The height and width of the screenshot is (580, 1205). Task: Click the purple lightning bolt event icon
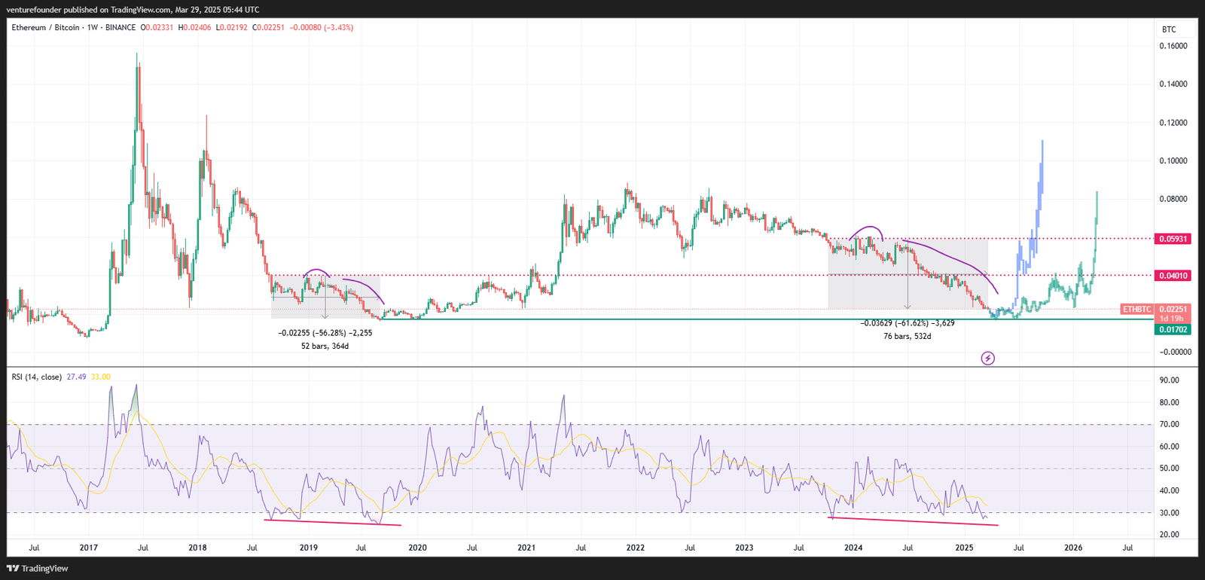(x=987, y=359)
